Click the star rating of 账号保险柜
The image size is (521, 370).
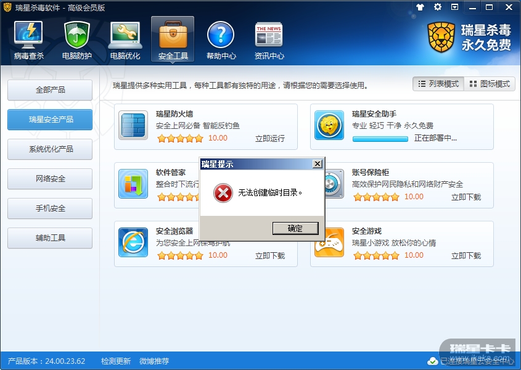[376, 197]
